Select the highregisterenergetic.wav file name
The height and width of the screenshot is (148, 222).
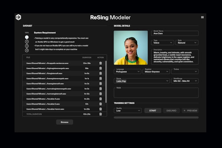click(48, 68)
